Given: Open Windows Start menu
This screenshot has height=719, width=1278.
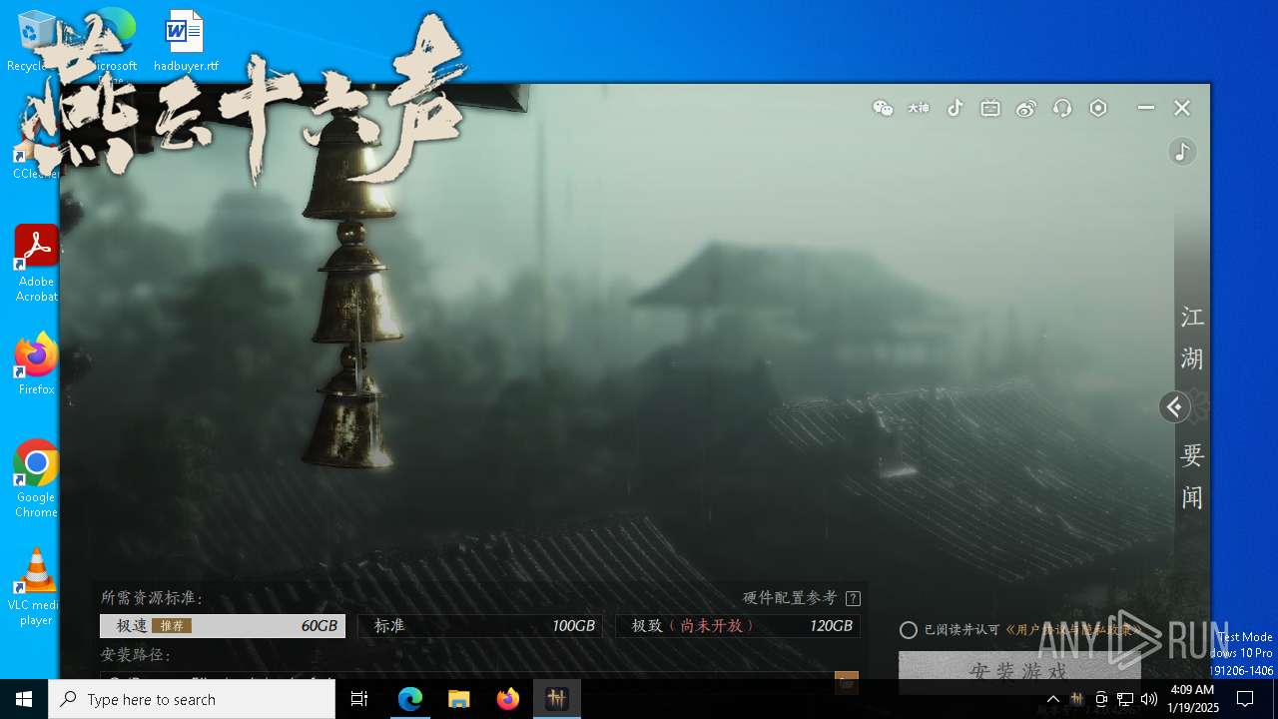Looking at the screenshot, I should point(24,699).
